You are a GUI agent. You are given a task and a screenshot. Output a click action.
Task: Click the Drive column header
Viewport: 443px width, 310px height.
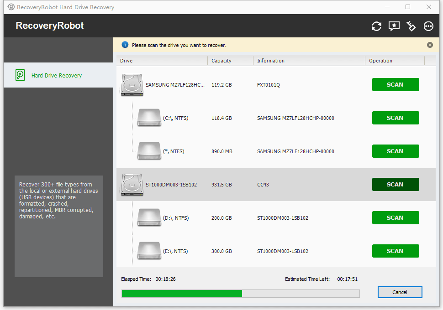click(x=126, y=60)
